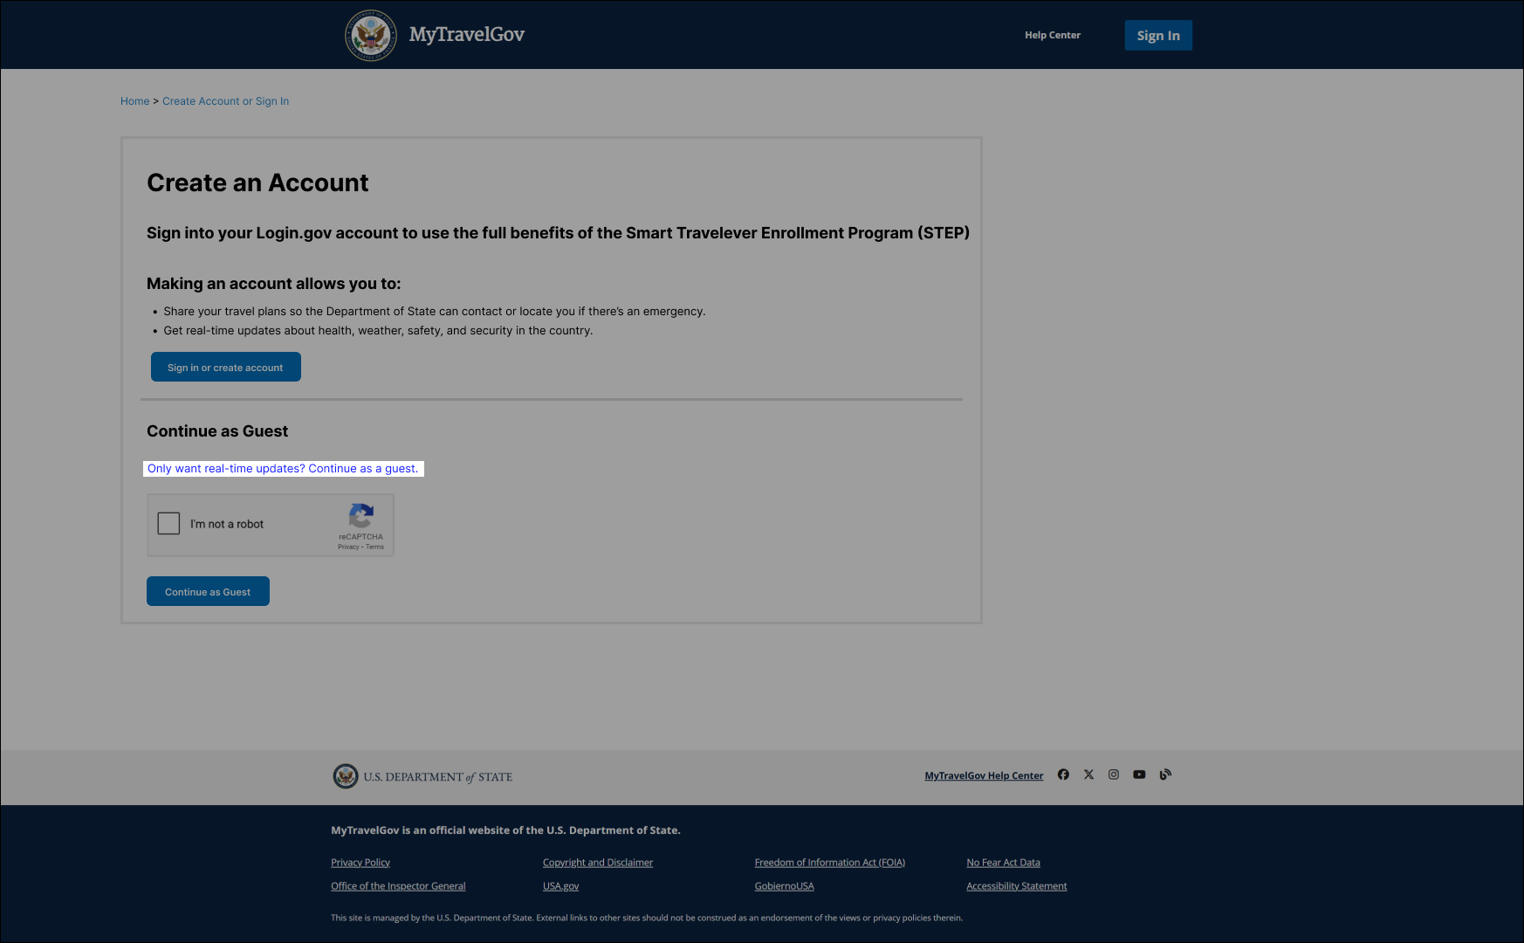Viewport: 1524px width, 943px height.
Task: Click the Continue as a guest highlighted link
Action: (283, 469)
